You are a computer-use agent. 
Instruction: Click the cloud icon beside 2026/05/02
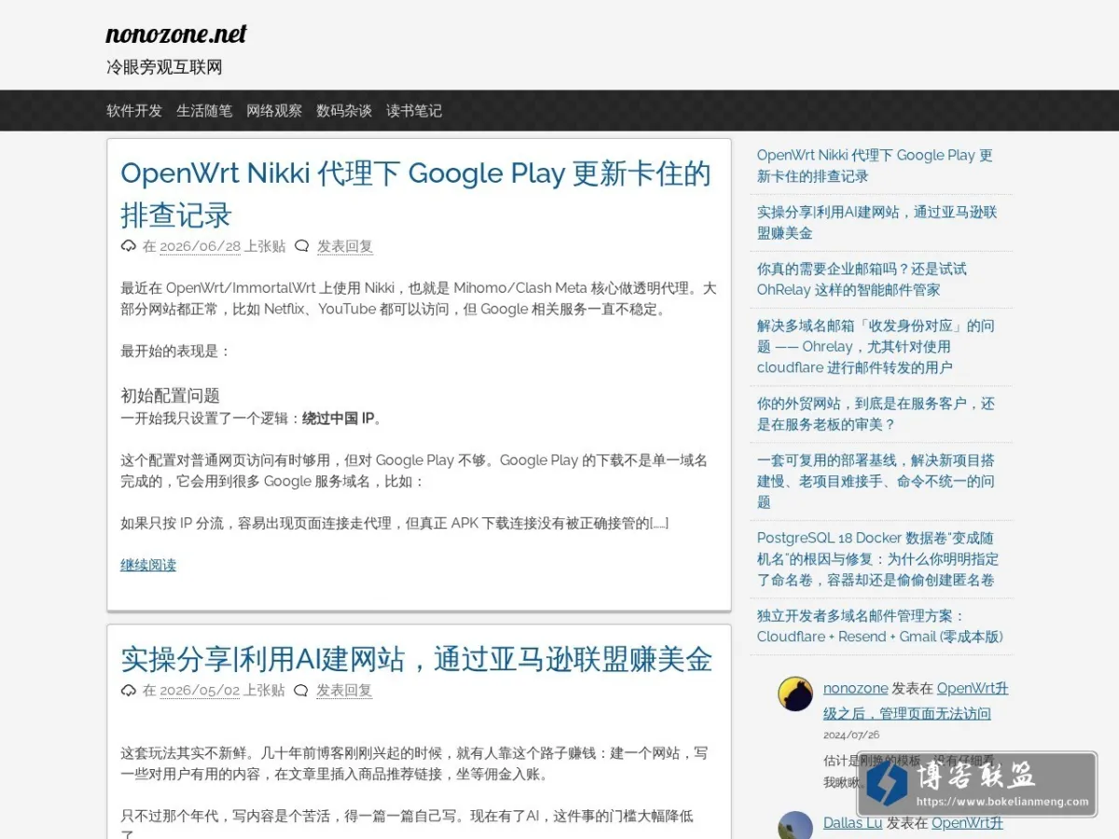[x=129, y=691]
